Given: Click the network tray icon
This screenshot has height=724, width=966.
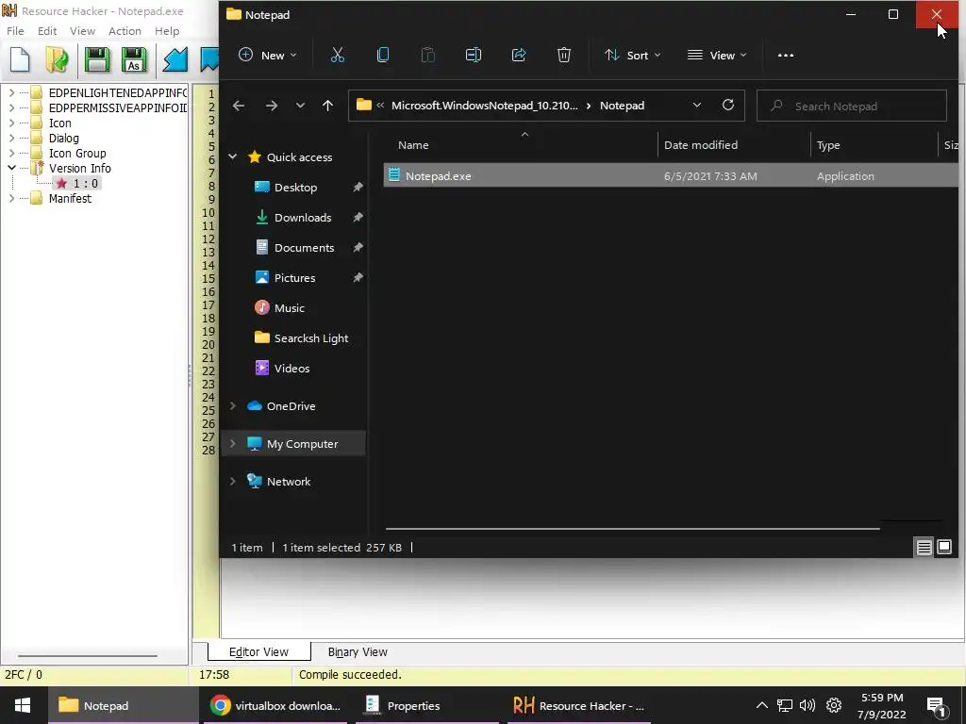Looking at the screenshot, I should (784, 705).
